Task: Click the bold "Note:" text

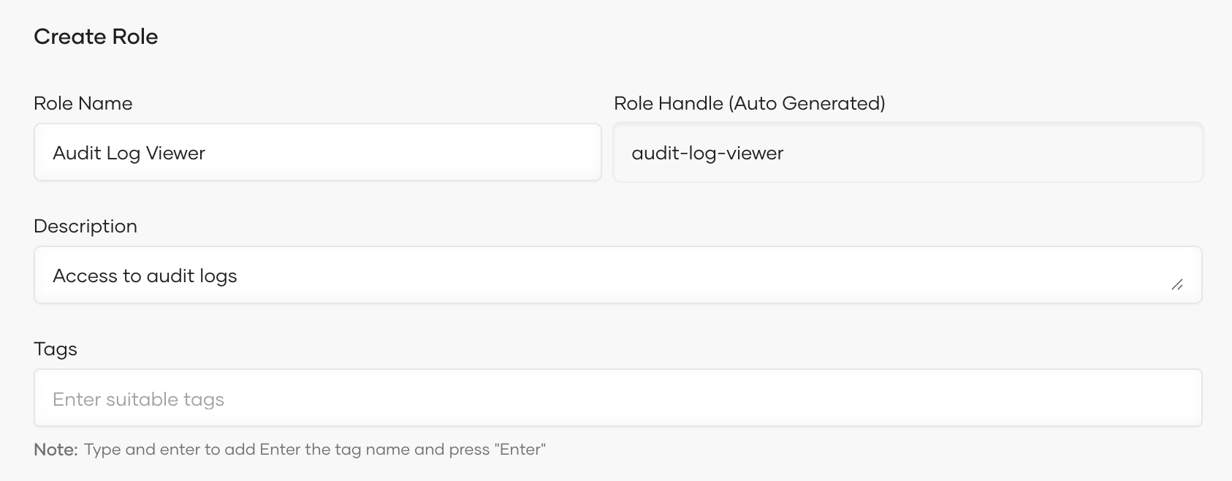Action: click(x=56, y=450)
